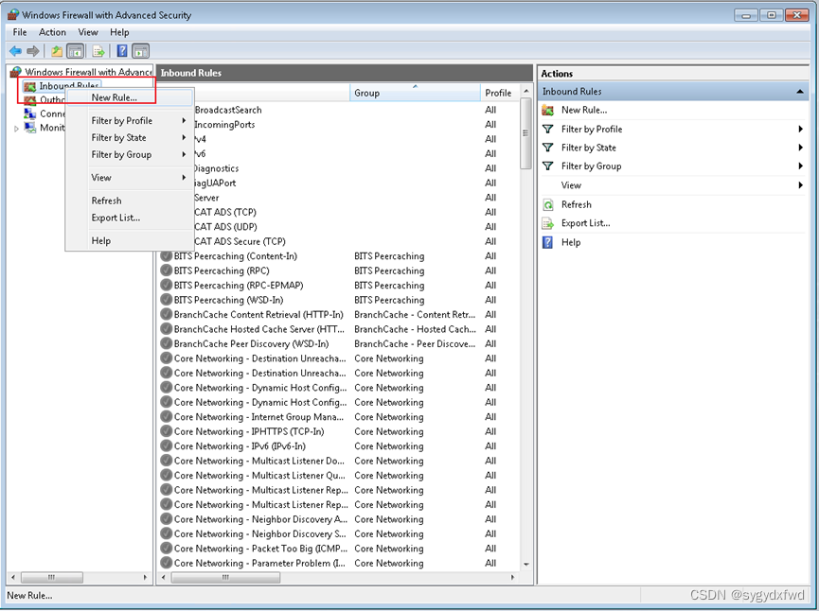Expand View arrow in Actions pane
The image size is (819, 611).
click(x=800, y=184)
